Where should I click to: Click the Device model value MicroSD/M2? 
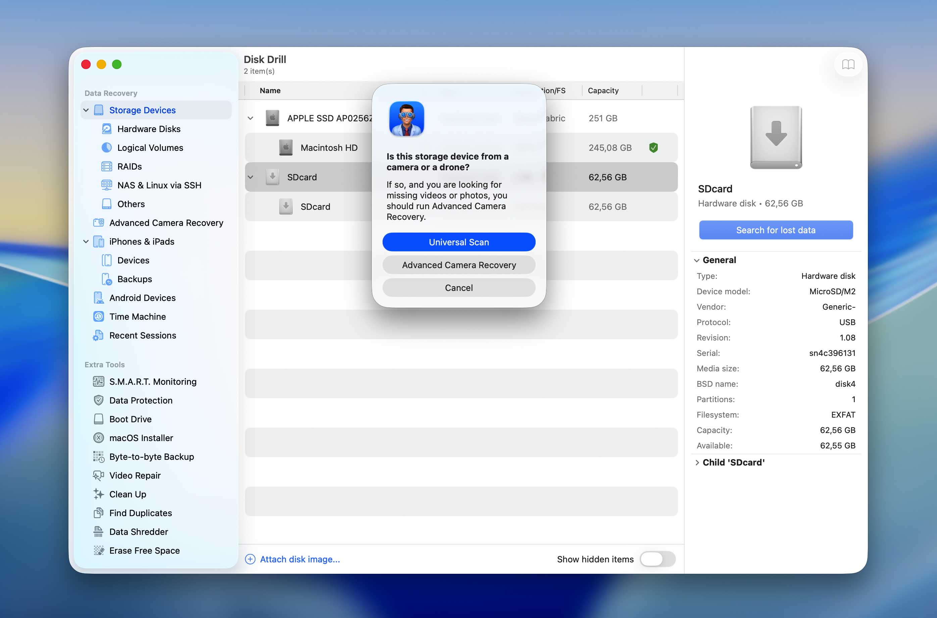(x=832, y=291)
